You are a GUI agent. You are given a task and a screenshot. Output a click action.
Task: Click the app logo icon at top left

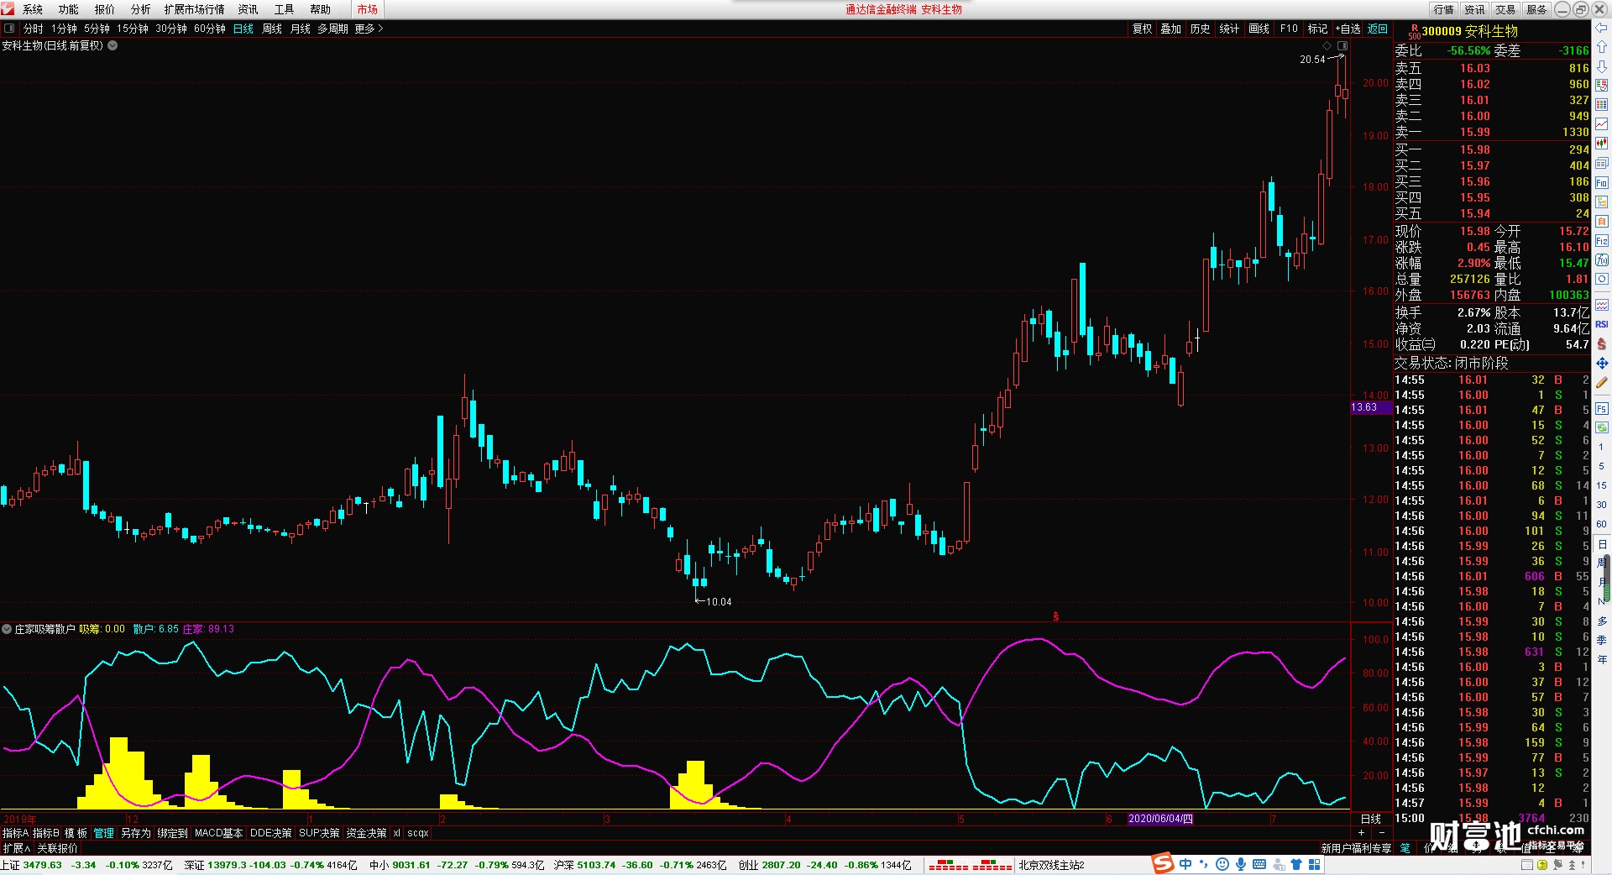pos(8,8)
